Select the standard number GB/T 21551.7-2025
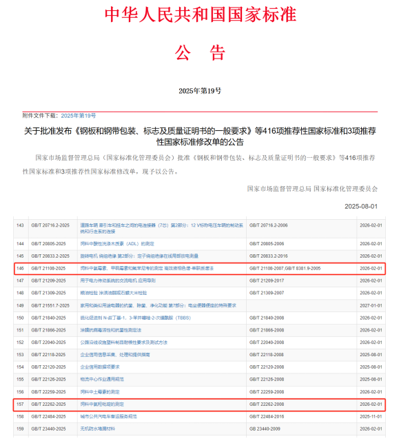 [x=50, y=305]
